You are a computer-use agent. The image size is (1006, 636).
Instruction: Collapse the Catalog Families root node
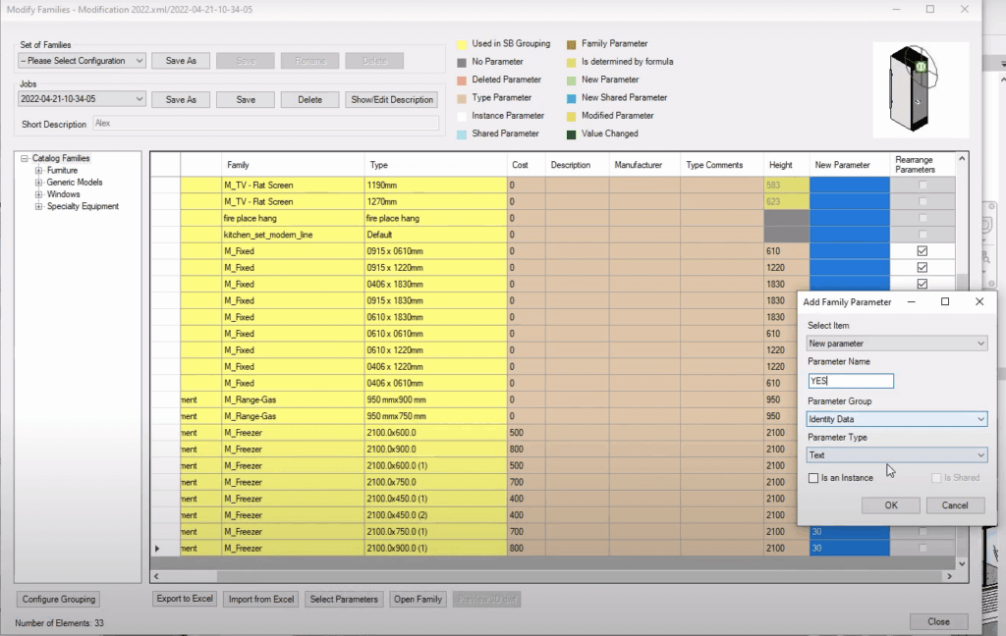(x=25, y=158)
